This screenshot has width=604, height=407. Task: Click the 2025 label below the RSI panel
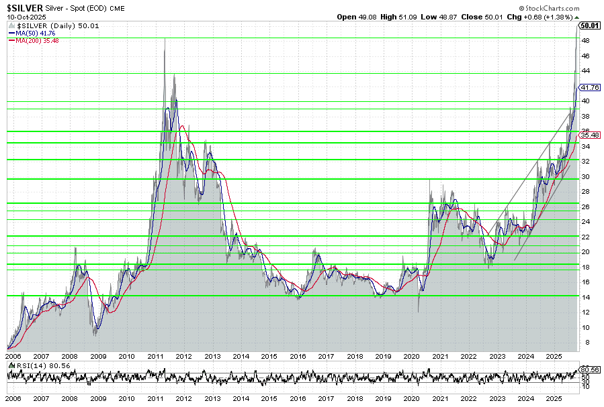click(554, 398)
